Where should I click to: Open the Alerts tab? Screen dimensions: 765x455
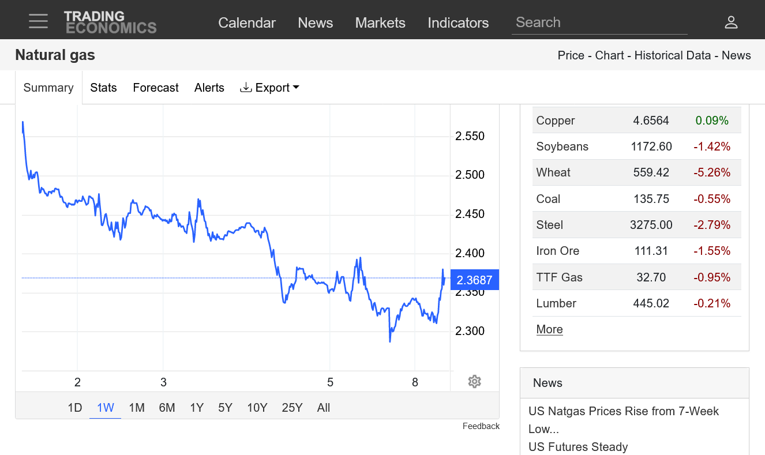click(x=209, y=88)
